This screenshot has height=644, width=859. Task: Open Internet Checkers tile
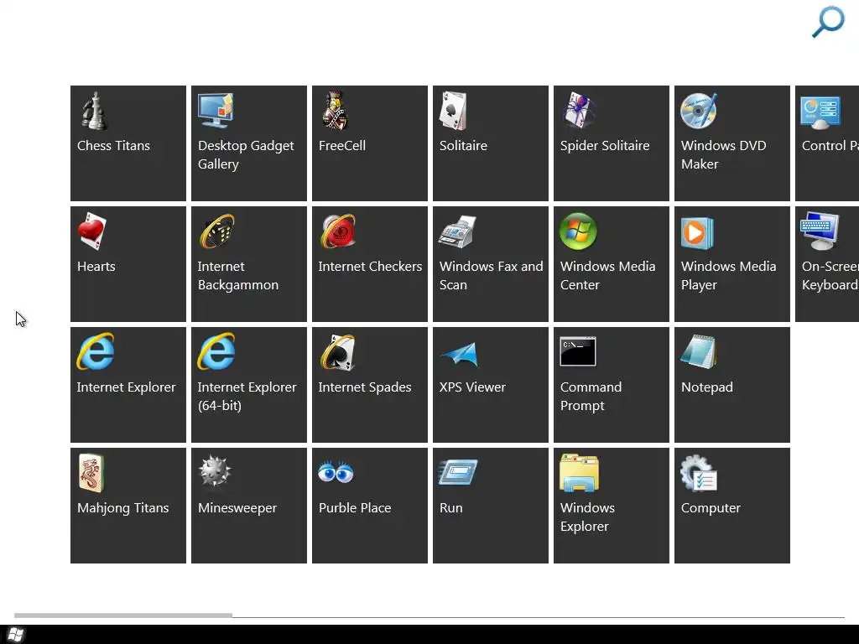(x=370, y=264)
